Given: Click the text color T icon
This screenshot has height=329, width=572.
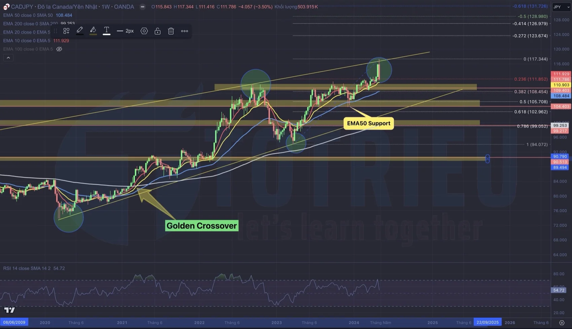Looking at the screenshot, I should (x=106, y=31).
